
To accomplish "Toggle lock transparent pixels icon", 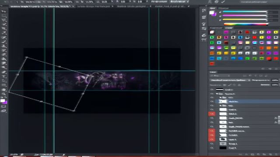I will coord(224,85).
